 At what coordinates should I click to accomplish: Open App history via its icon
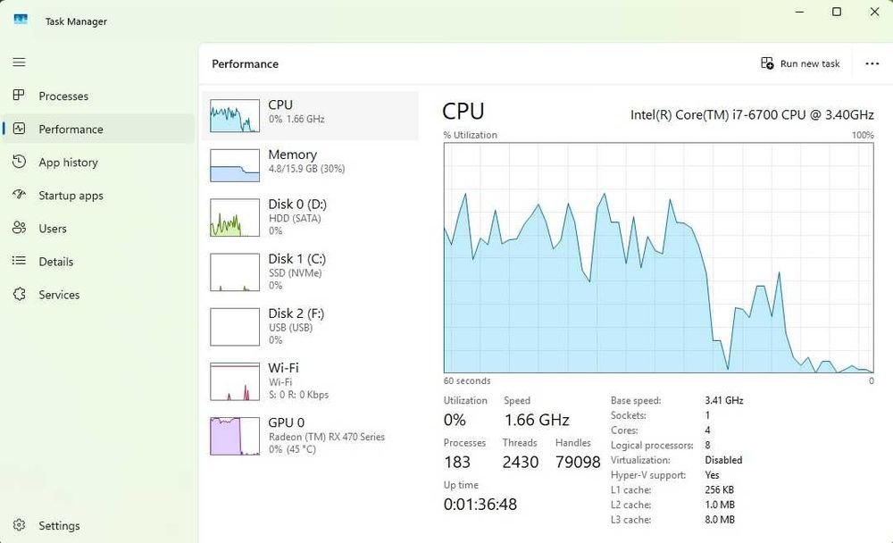coord(19,162)
